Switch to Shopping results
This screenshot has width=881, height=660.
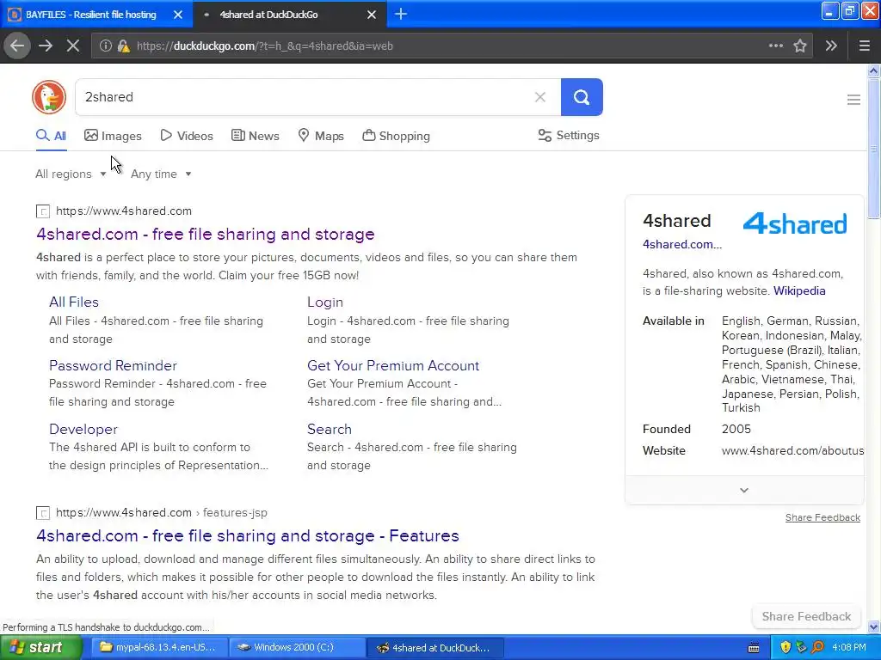[x=396, y=136]
